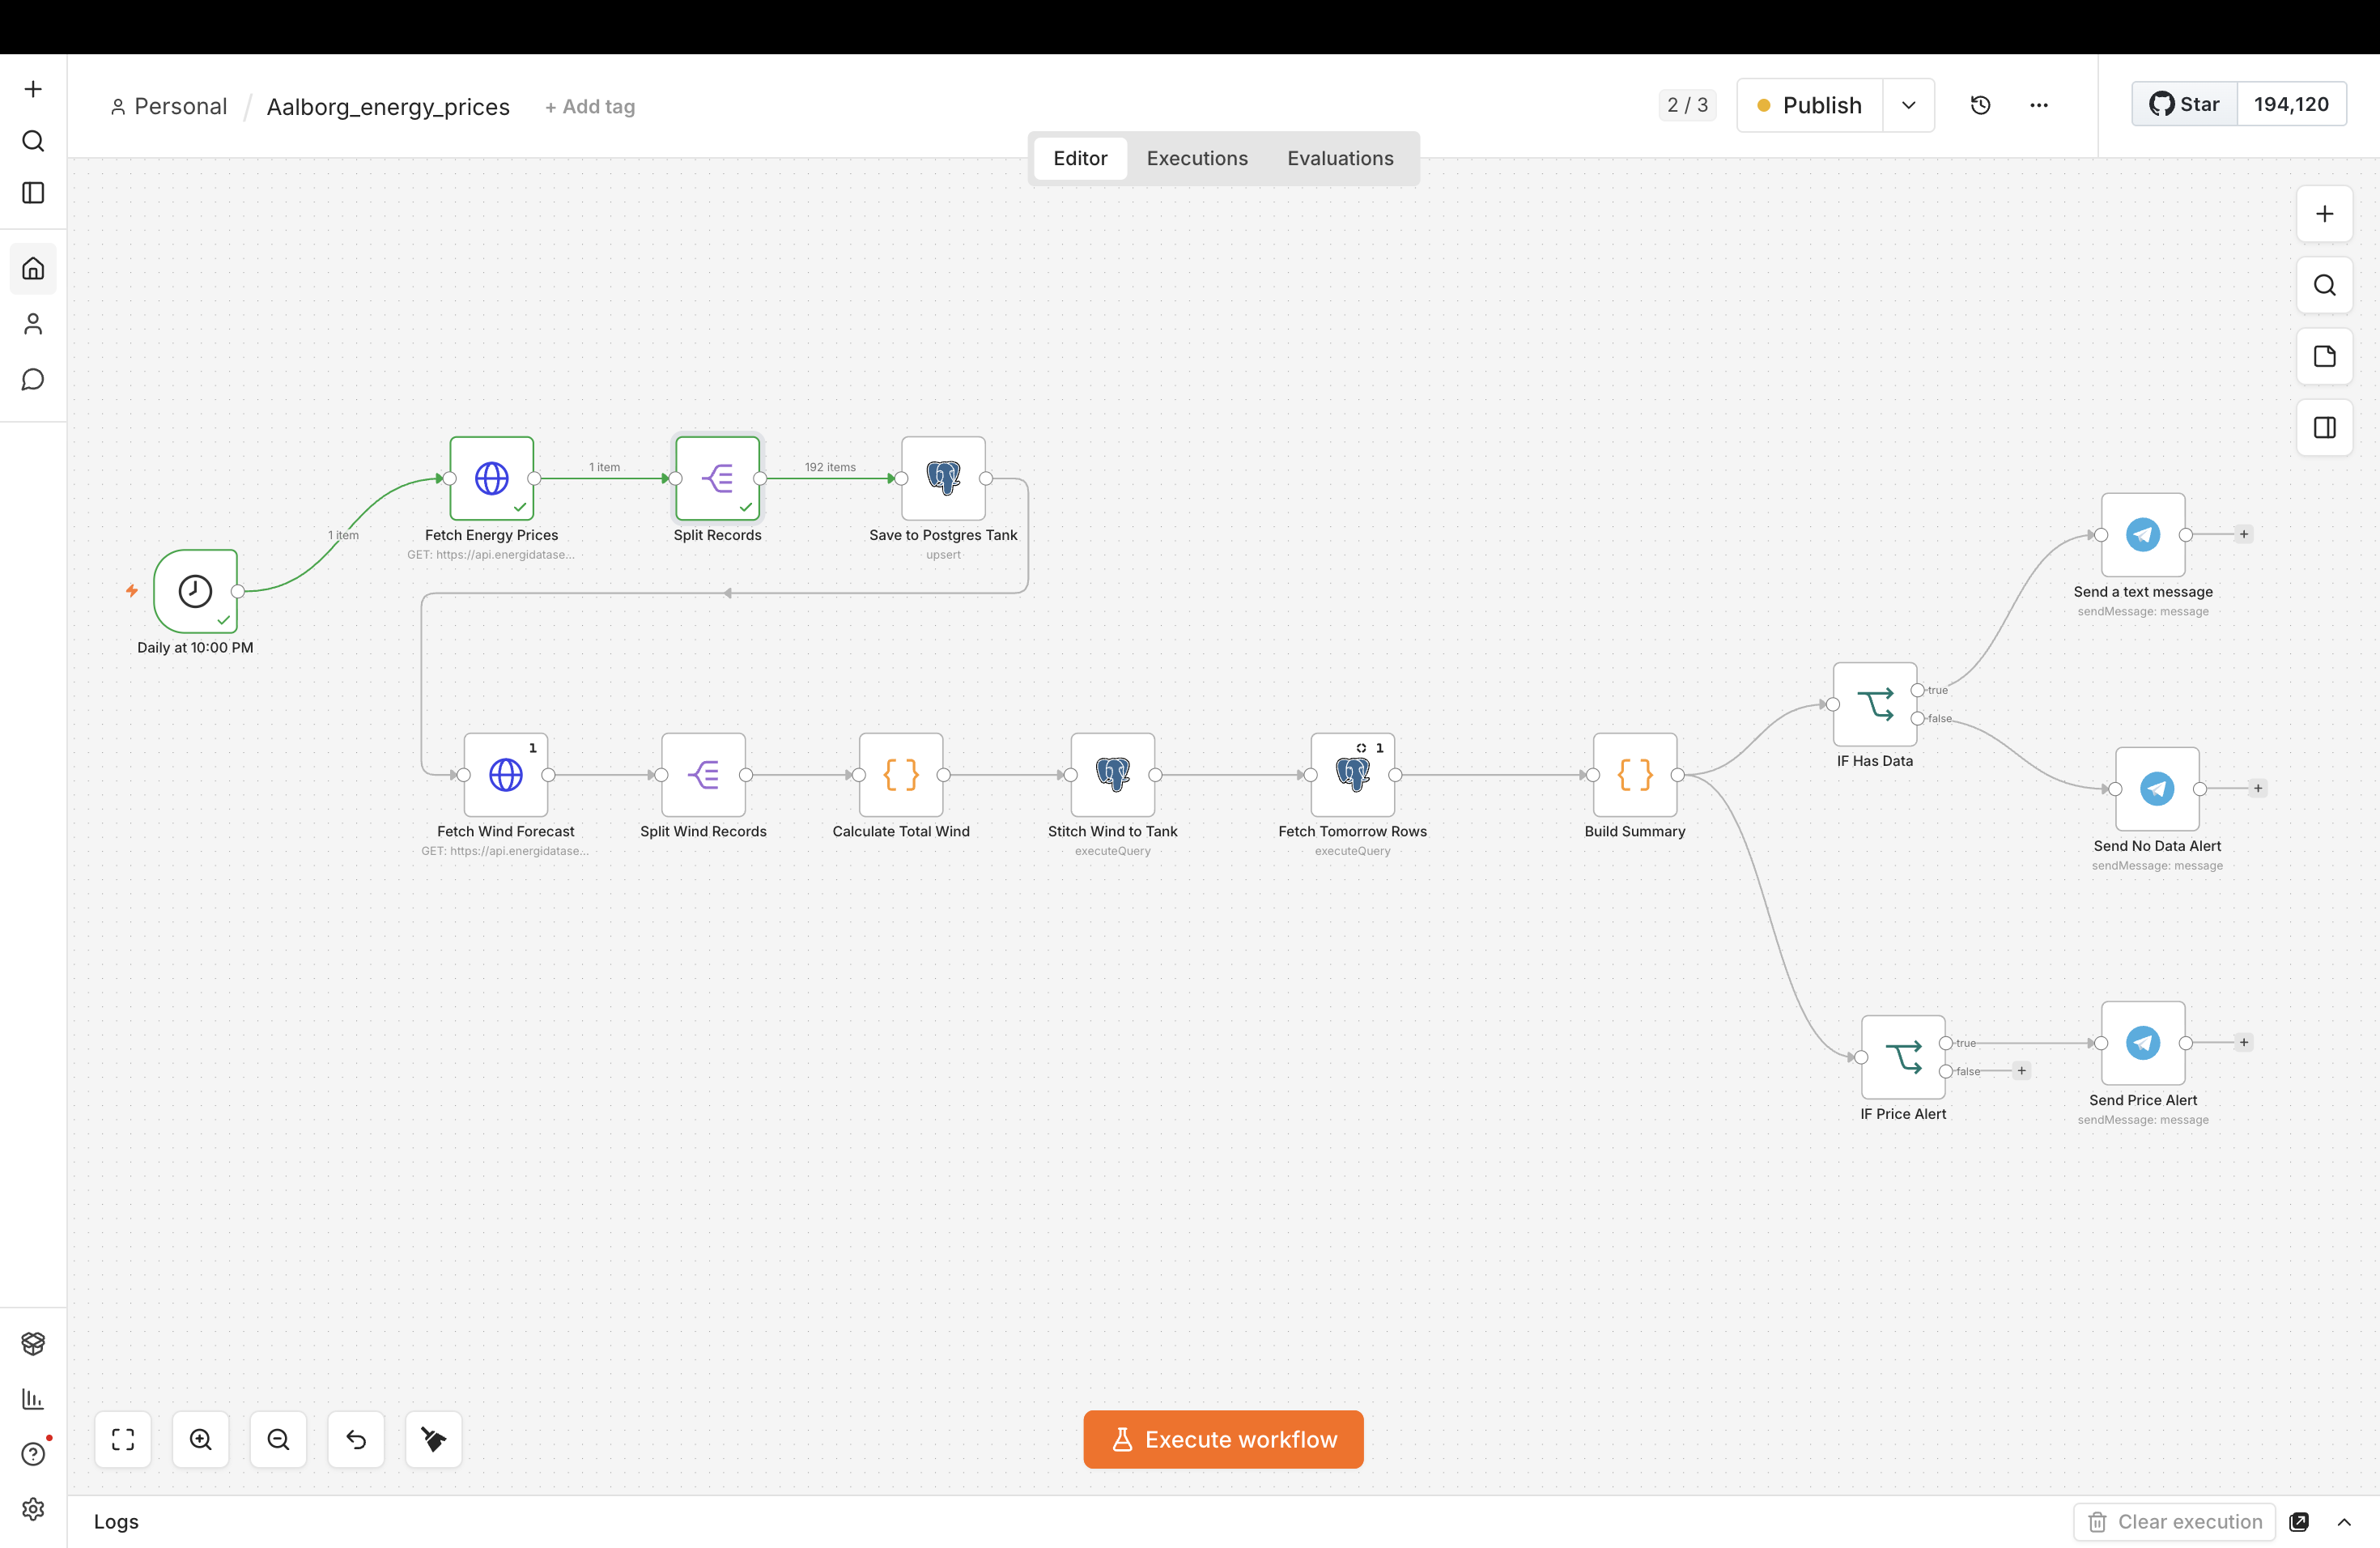Open the chat bubble icon in sidebar
This screenshot has width=2380, height=1548.
tap(33, 380)
